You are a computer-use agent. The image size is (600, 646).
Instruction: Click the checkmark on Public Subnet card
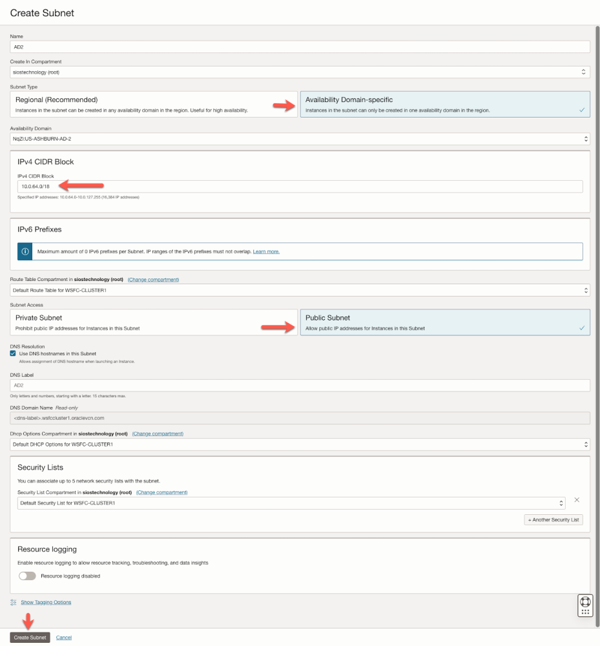pos(582,328)
